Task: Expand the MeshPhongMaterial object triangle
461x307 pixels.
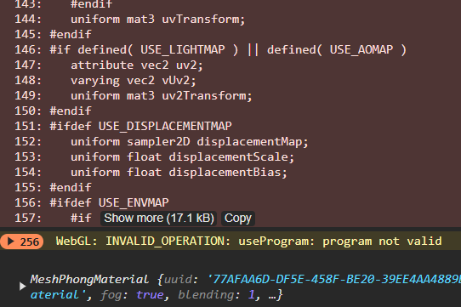Action: click(22, 286)
